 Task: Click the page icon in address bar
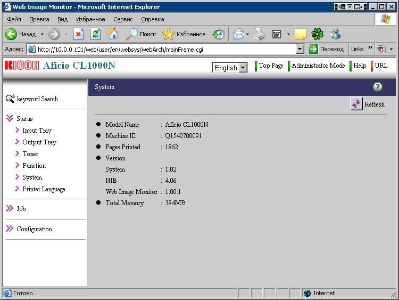coord(31,49)
